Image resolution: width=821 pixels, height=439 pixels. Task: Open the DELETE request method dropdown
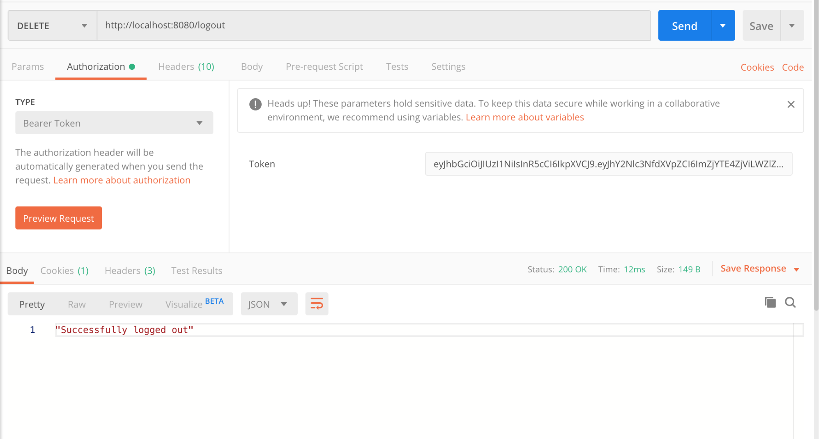[51, 25]
